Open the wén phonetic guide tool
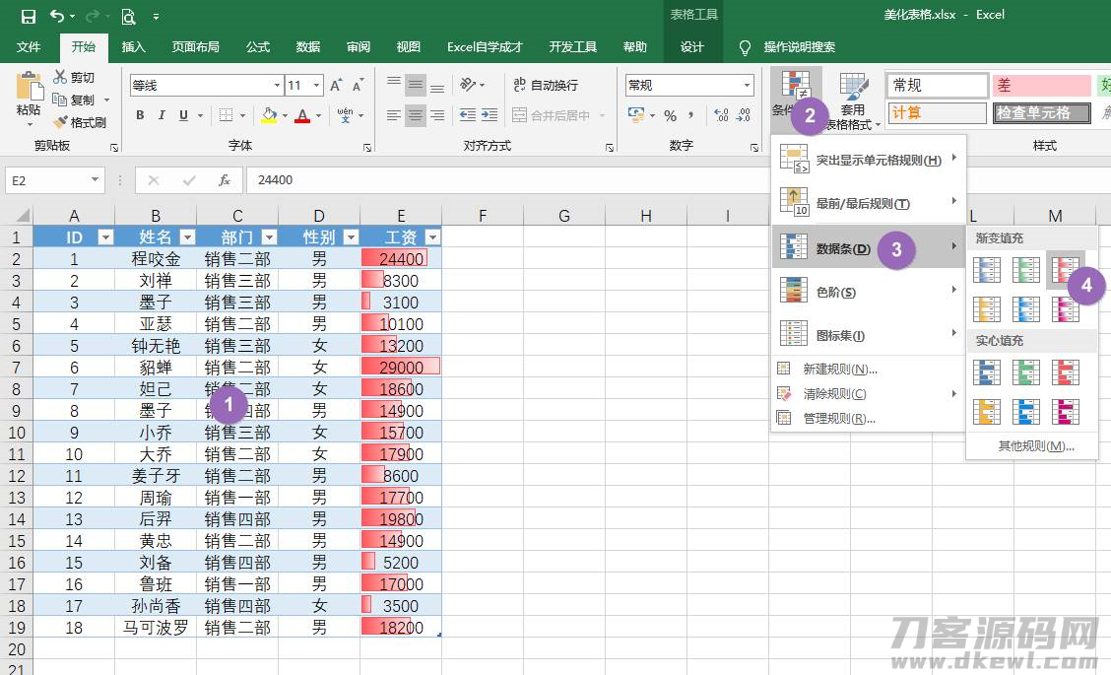The height and width of the screenshot is (675, 1111). (345, 115)
